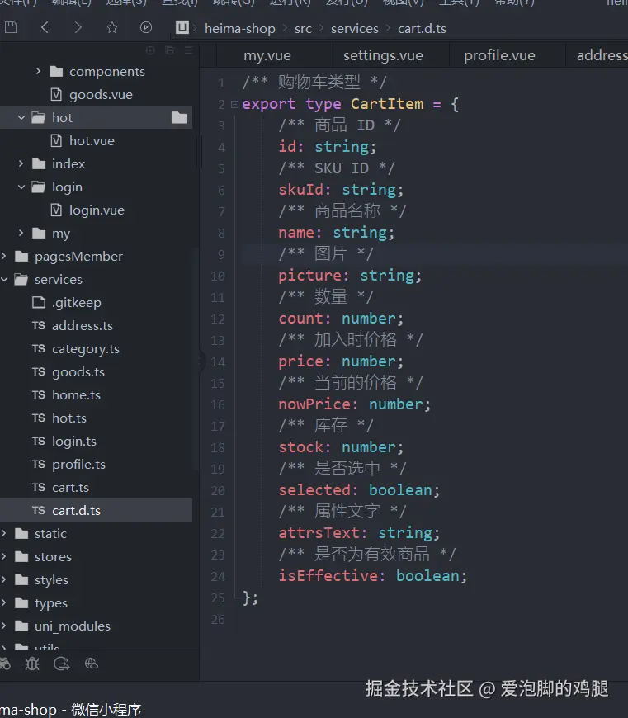Expand the stores folder
Viewport: 628px width, 718px height.
point(3,556)
